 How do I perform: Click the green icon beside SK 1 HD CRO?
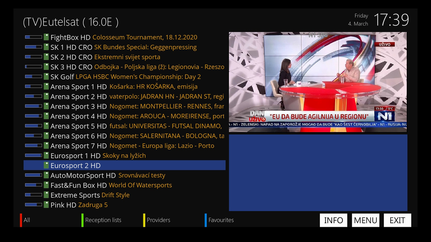click(x=46, y=47)
